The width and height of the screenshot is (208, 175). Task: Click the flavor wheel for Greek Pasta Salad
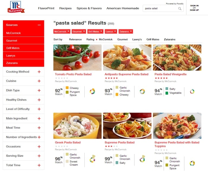tap(92, 159)
